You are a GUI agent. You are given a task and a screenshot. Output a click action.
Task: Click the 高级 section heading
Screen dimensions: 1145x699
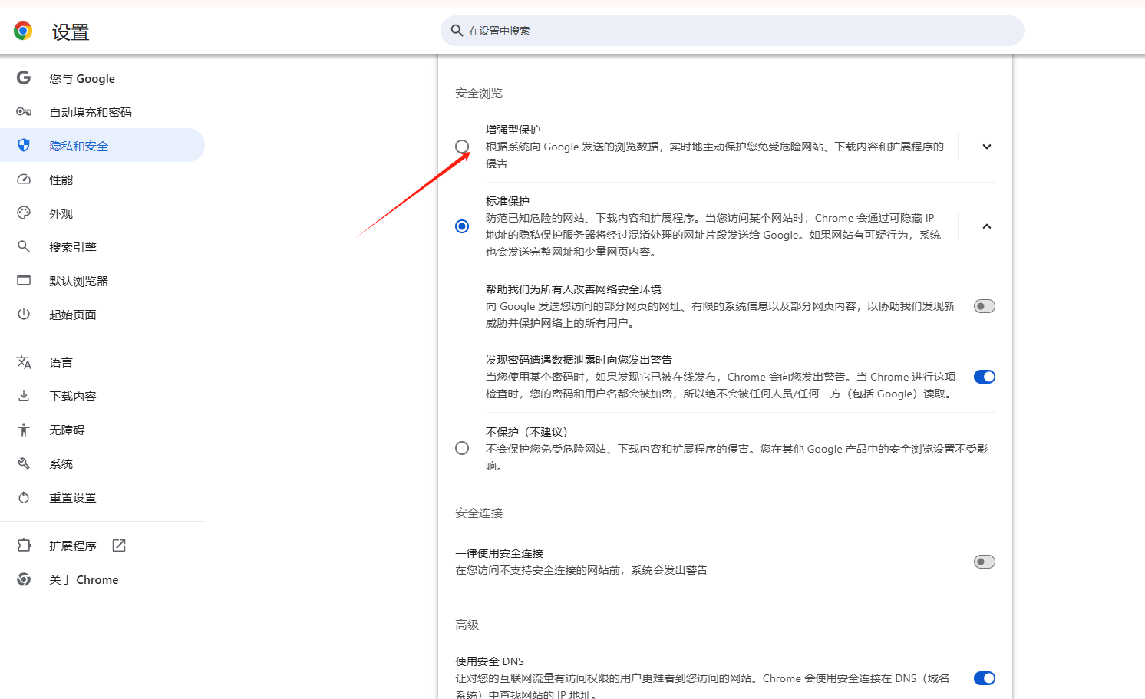tap(467, 625)
